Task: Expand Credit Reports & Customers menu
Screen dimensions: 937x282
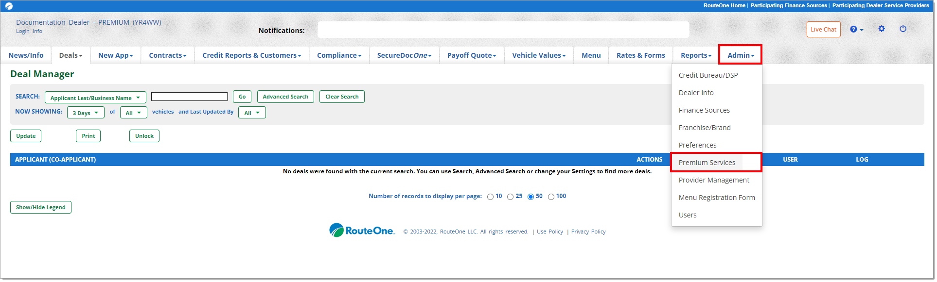Action: (x=252, y=55)
